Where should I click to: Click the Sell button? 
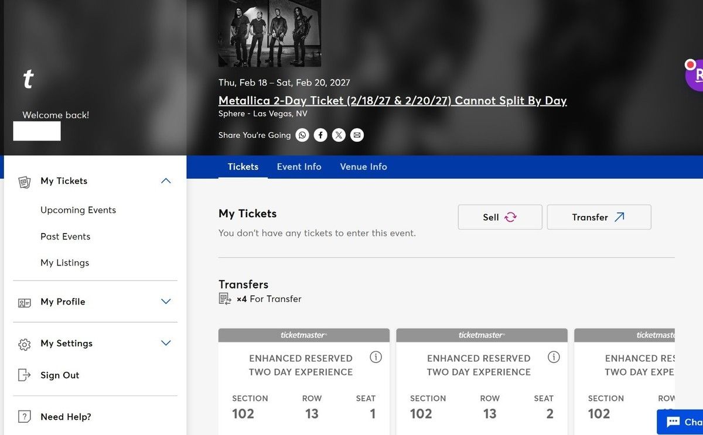(x=500, y=217)
